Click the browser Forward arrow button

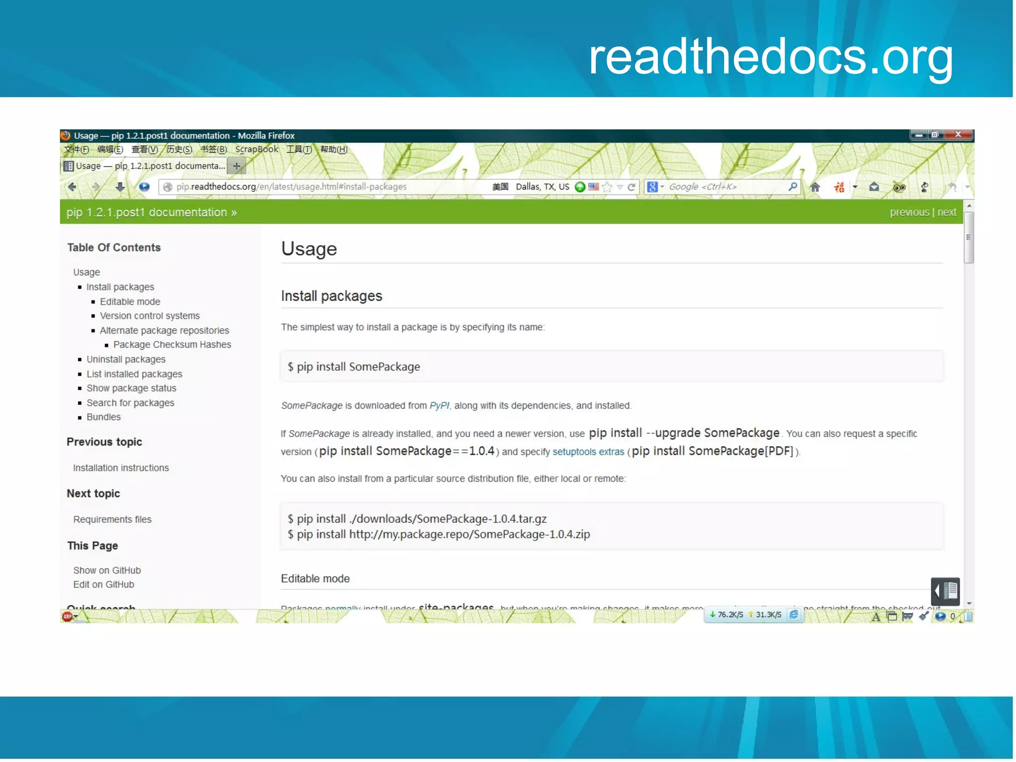coord(96,187)
